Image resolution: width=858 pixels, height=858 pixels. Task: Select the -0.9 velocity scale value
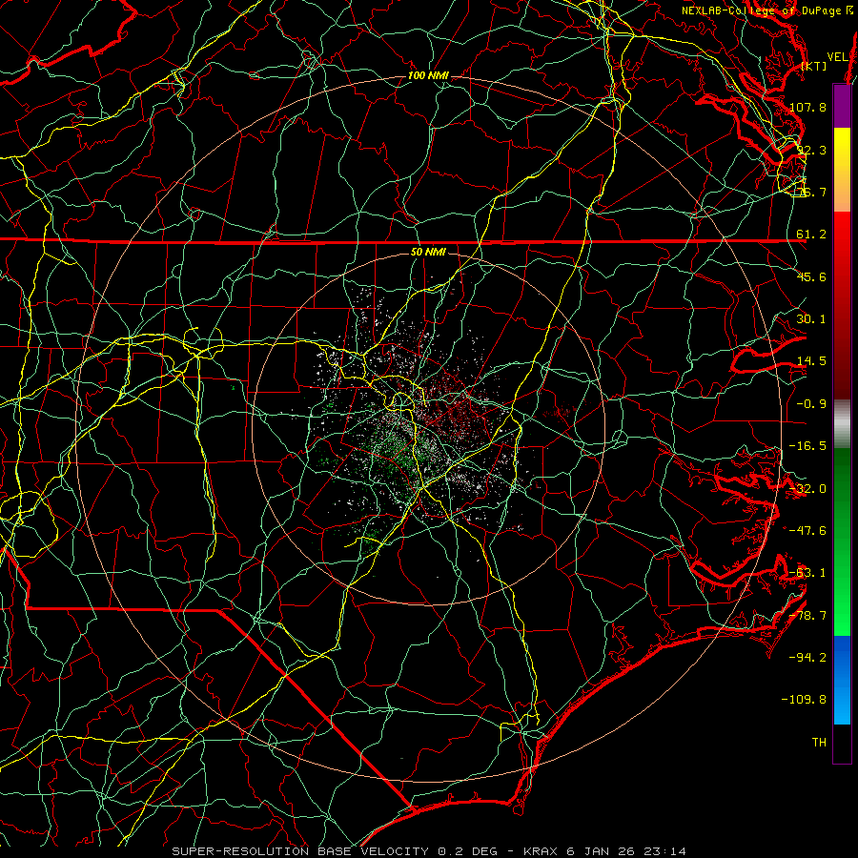811,404
